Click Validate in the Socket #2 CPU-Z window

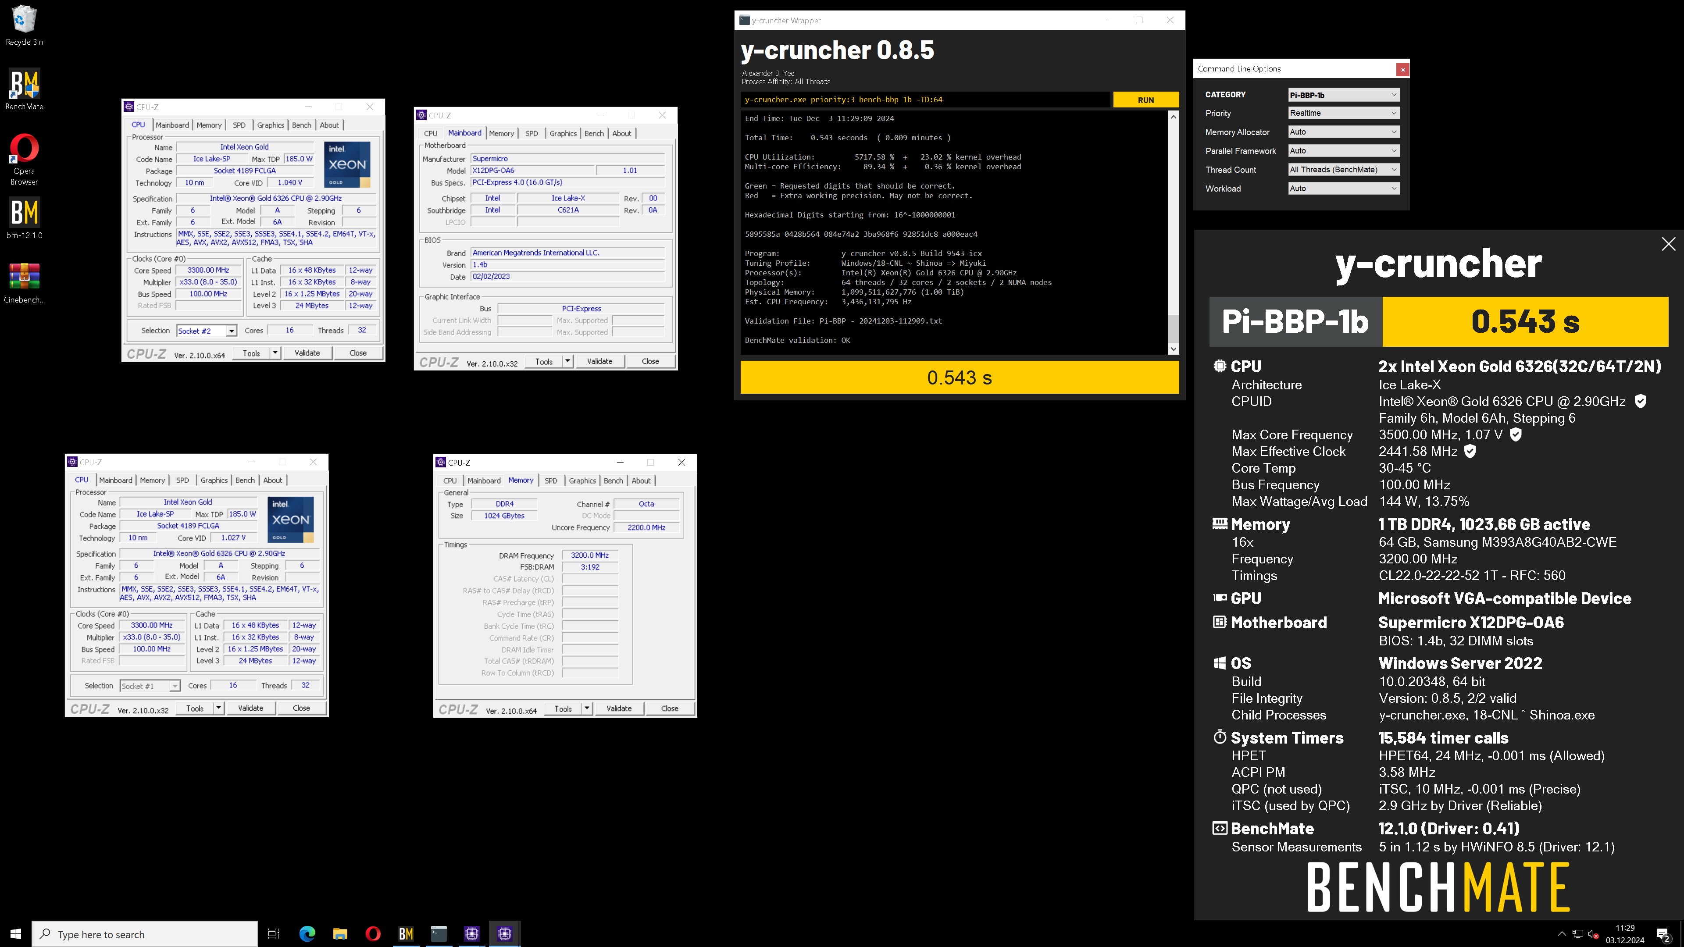pyautogui.click(x=307, y=353)
